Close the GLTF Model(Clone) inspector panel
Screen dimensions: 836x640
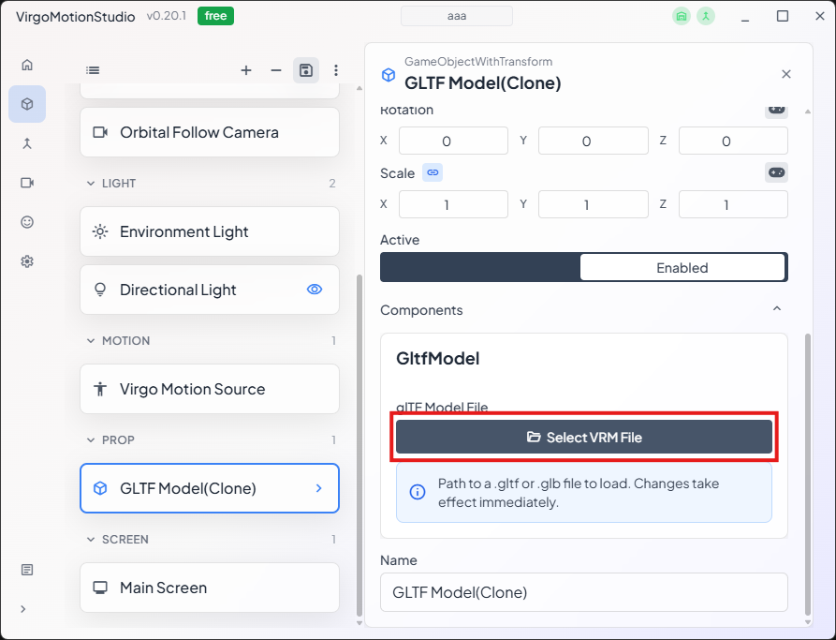pyautogui.click(x=785, y=74)
